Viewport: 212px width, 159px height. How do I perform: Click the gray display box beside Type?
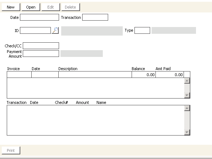tap(174, 31)
